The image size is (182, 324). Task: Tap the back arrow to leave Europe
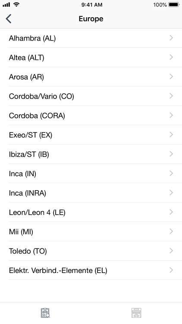pyautogui.click(x=9, y=19)
